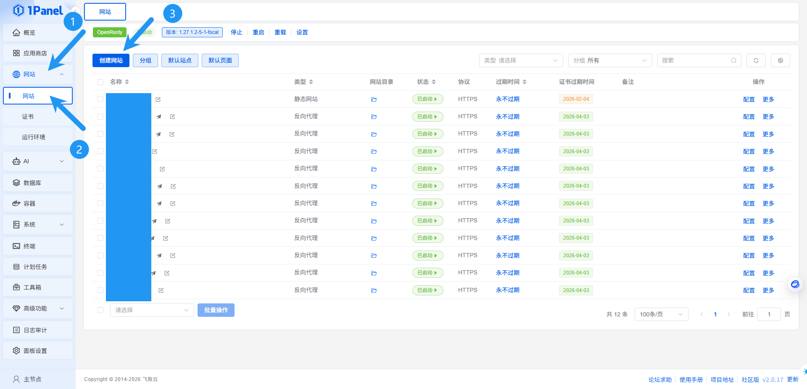Open the Terminal (终端) sidebar item
The width and height of the screenshot is (807, 389).
[x=29, y=246]
